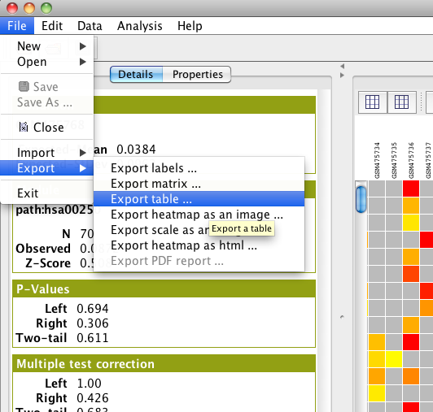
Task: Click the yellow minimize window button
Action: coord(29,8)
